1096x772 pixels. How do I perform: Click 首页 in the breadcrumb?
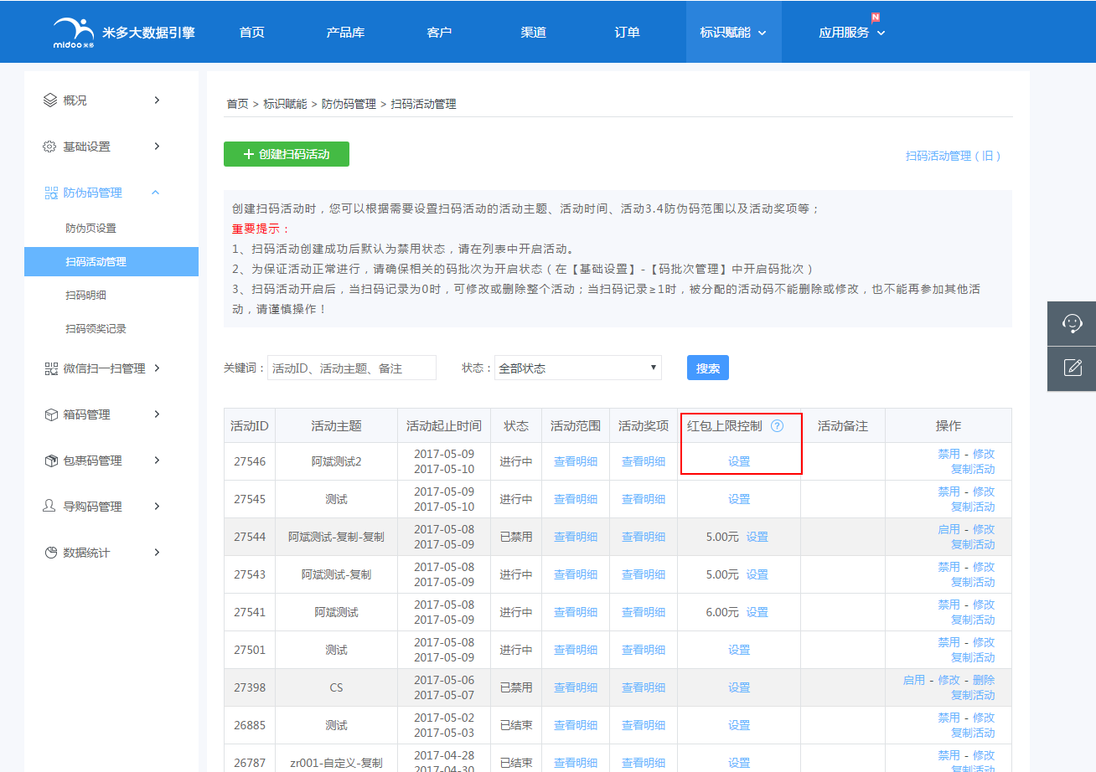(x=237, y=104)
